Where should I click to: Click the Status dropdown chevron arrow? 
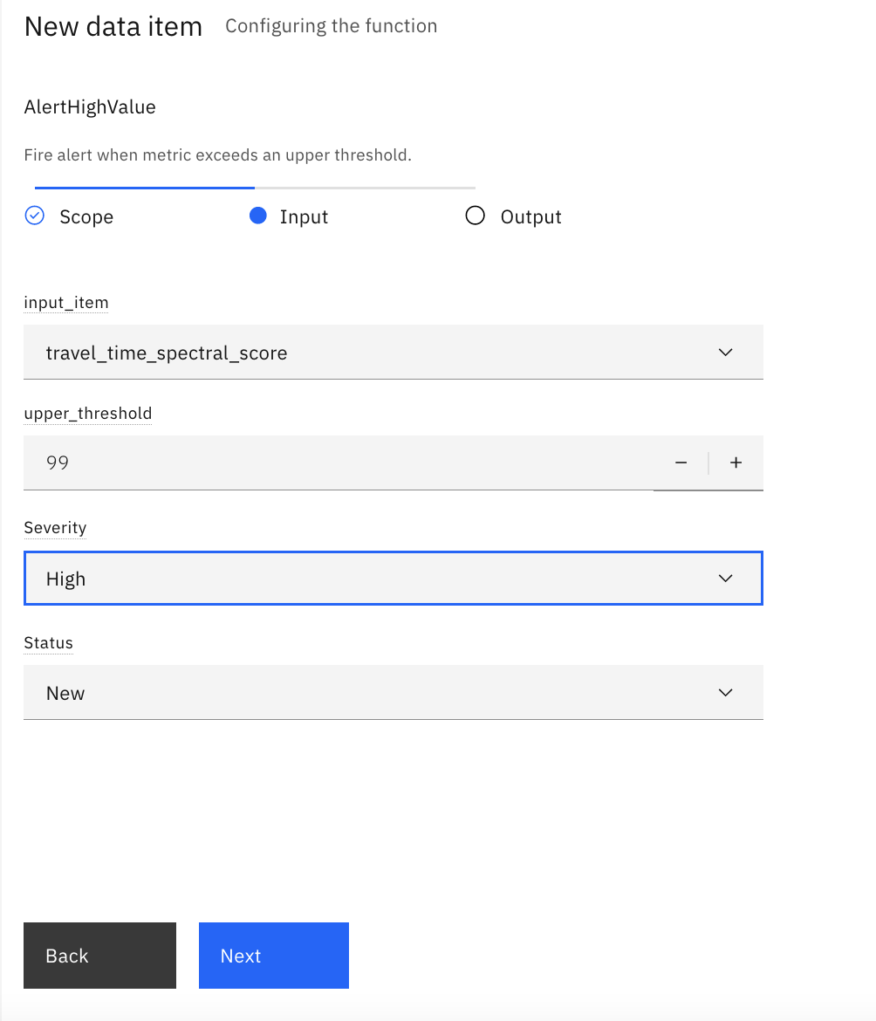point(726,693)
